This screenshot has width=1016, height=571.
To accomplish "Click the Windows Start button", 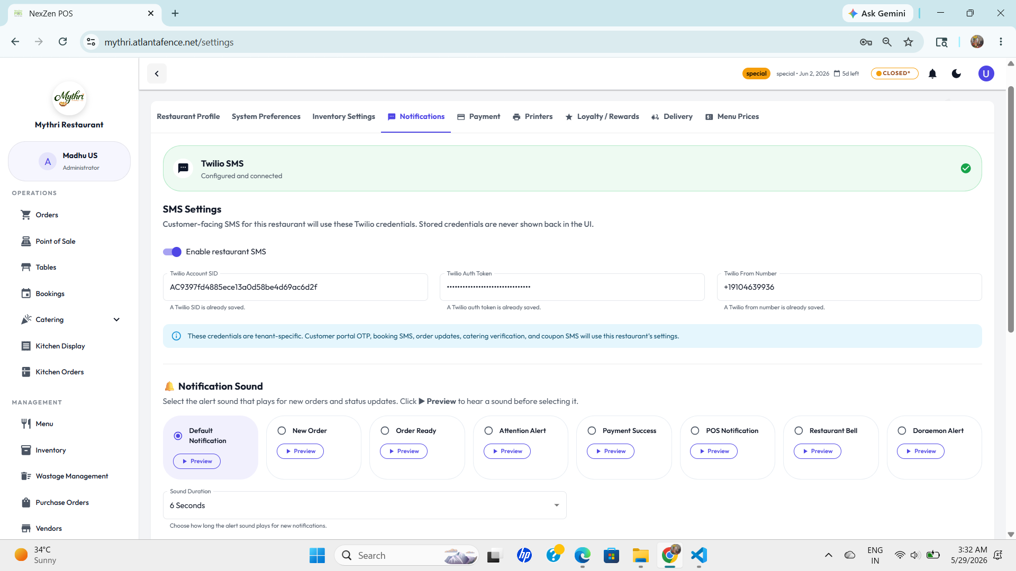I will [317, 555].
